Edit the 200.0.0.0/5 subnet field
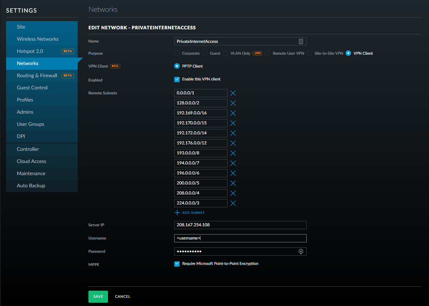Image resolution: width=429 pixels, height=306 pixels. [x=201, y=183]
